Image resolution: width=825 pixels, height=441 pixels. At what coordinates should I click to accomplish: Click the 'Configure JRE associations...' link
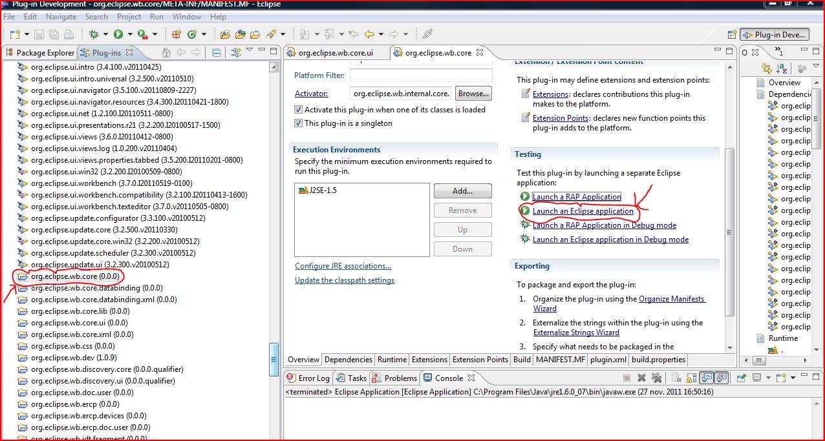[343, 266]
